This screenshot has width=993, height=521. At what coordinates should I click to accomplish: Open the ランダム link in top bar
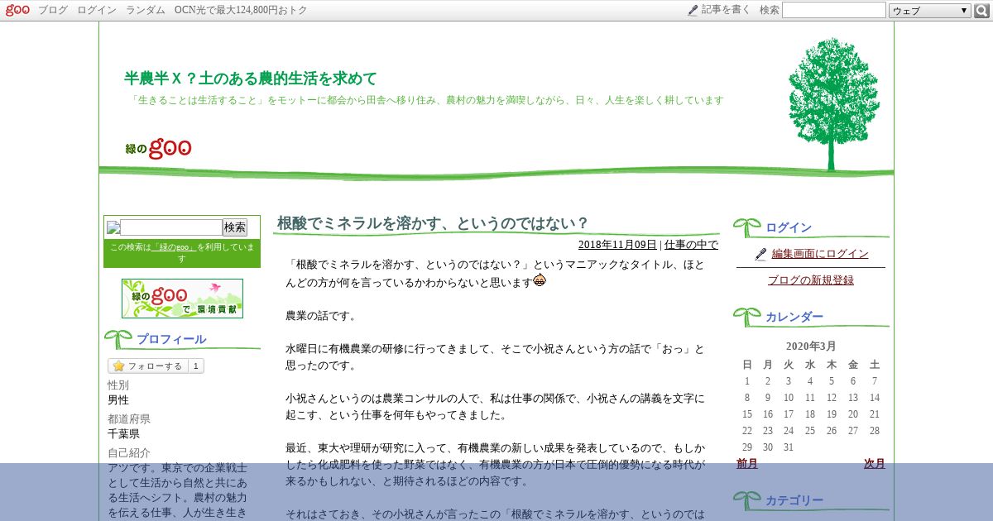[x=146, y=10]
